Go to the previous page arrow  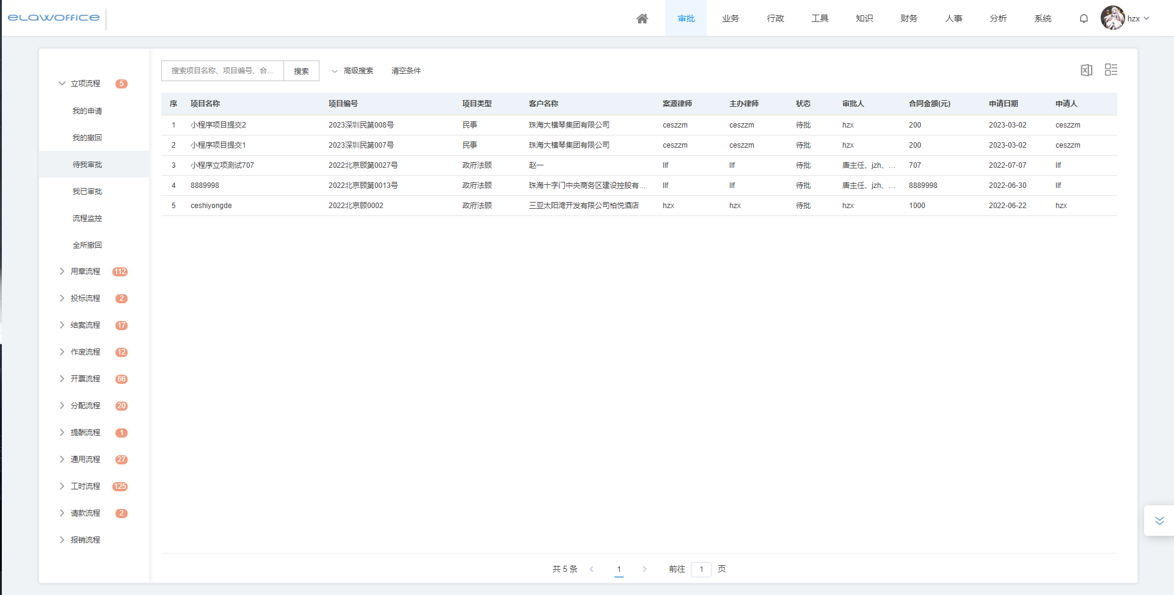click(591, 569)
